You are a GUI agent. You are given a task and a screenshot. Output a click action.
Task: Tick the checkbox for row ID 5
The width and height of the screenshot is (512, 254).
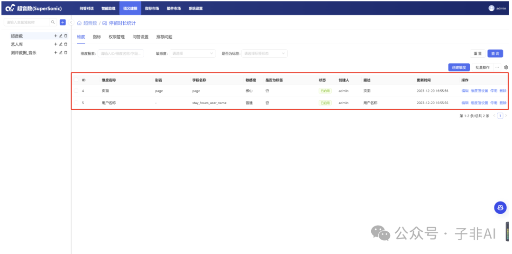(x=76, y=103)
